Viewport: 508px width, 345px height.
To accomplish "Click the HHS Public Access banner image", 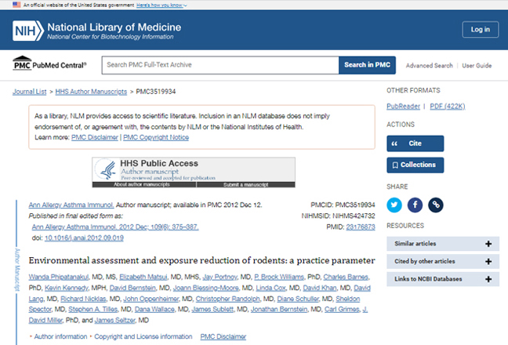I will (x=194, y=172).
